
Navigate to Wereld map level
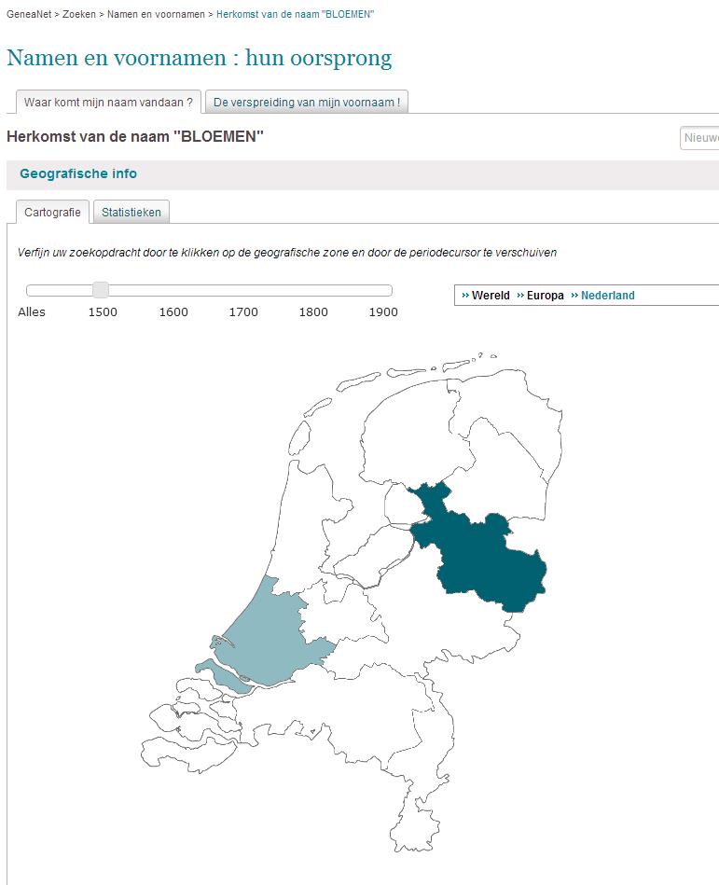click(491, 296)
